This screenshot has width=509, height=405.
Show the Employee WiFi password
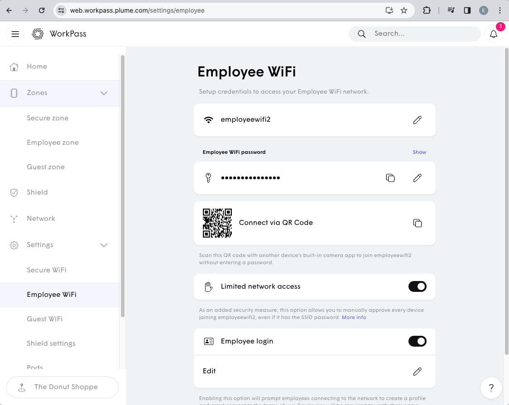click(x=419, y=152)
